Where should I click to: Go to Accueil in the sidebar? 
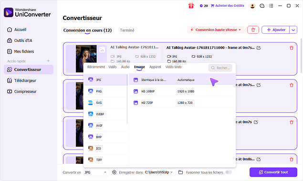29,30
